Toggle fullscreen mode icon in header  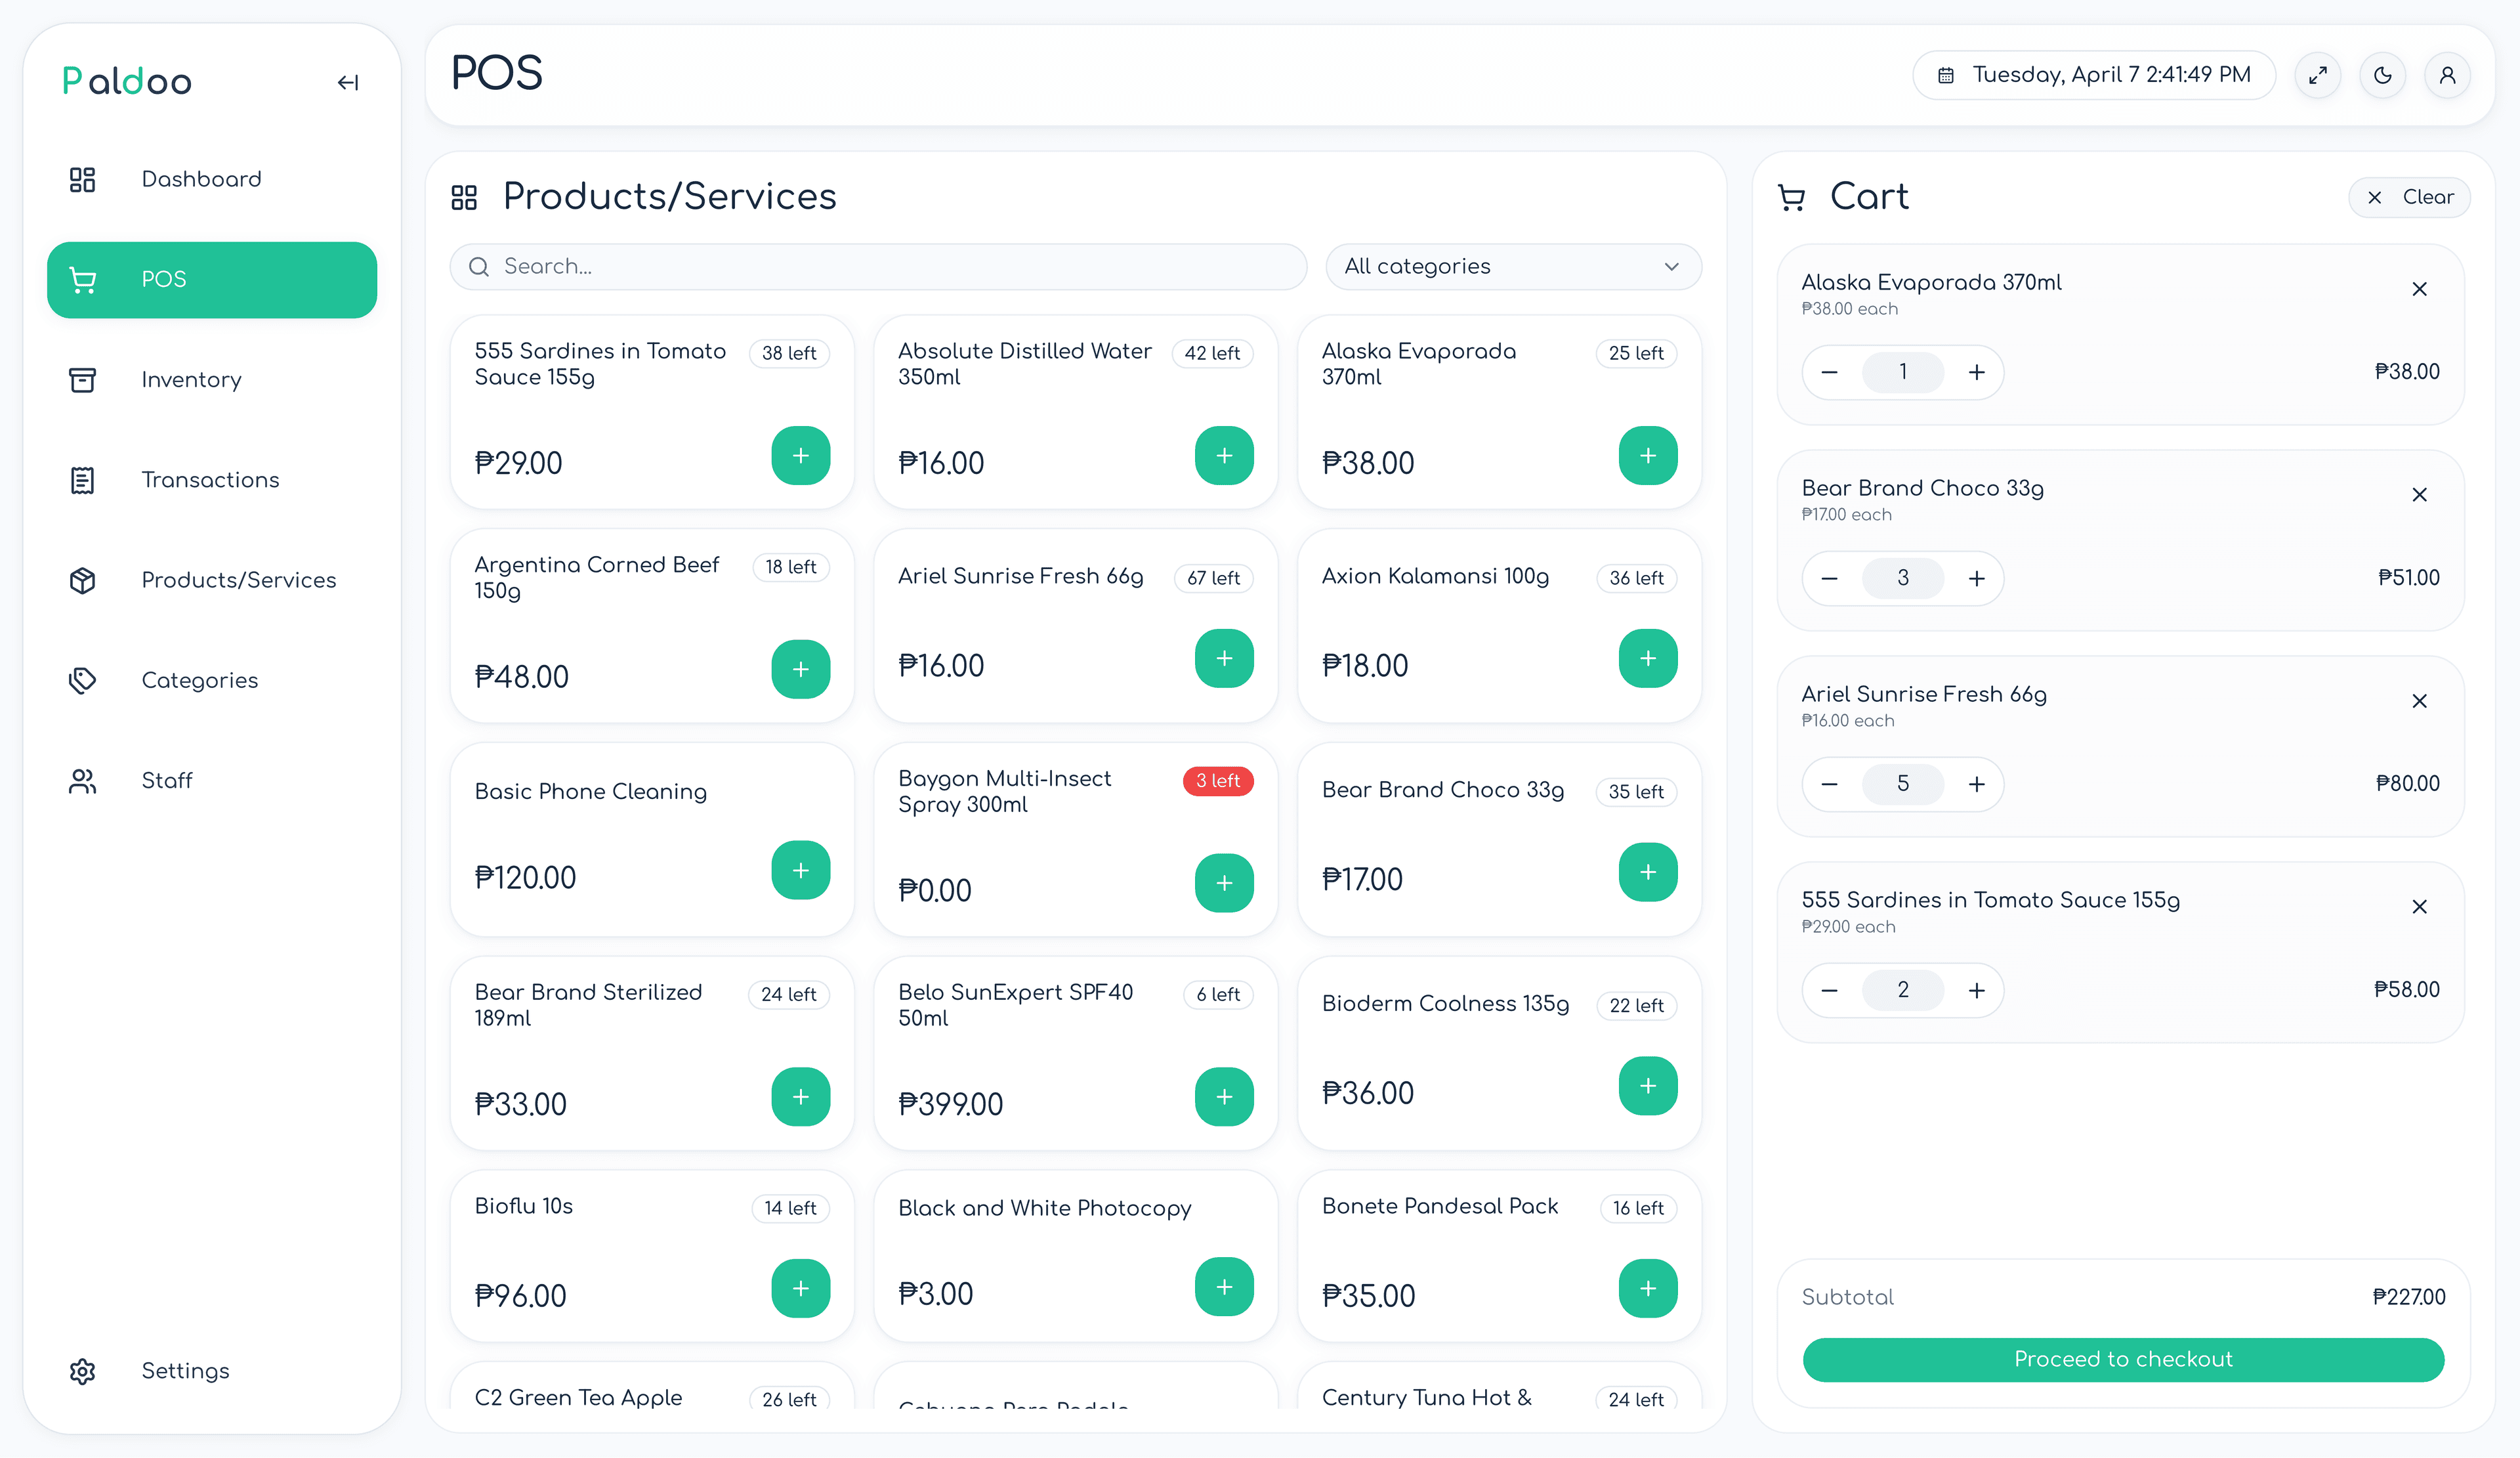tap(2317, 75)
